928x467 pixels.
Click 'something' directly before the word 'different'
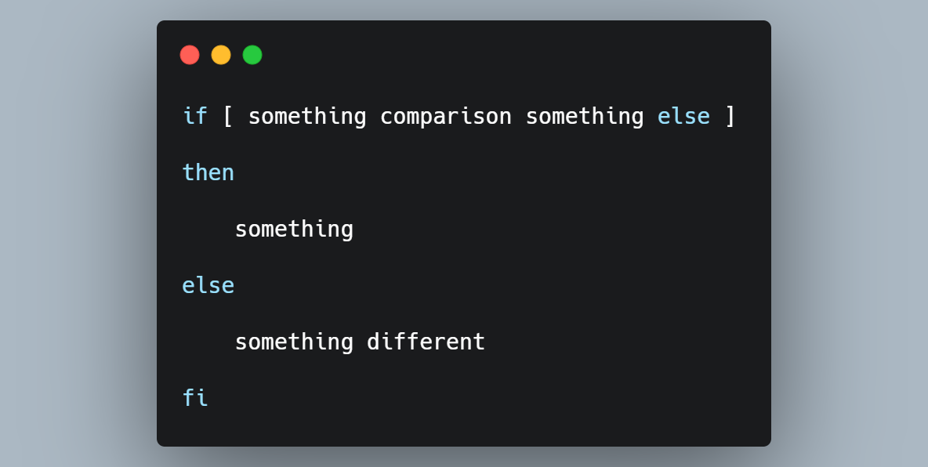pyautogui.click(x=294, y=342)
